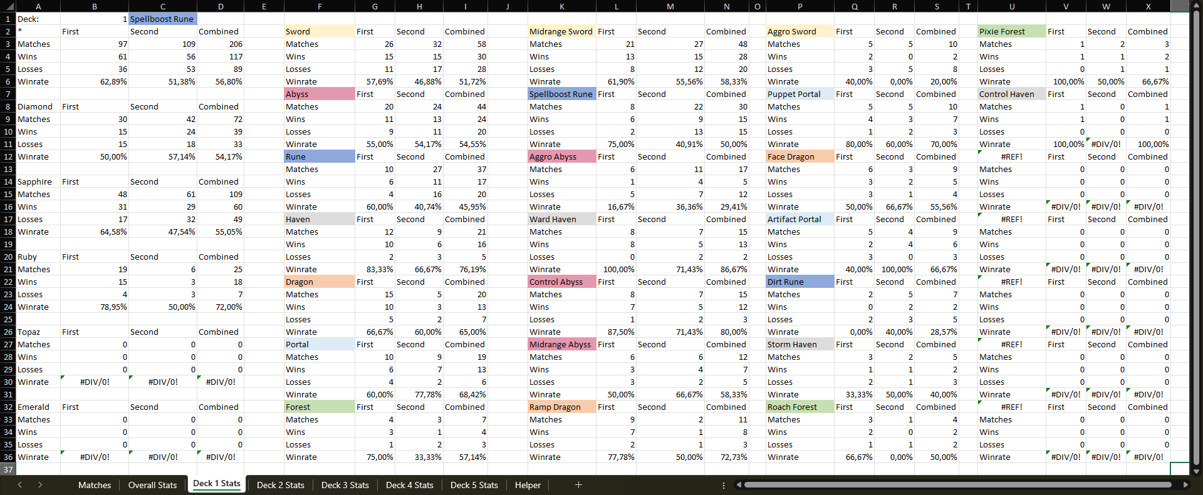This screenshot has height=495, width=1203.
Task: Click the horizontal scrollbar thumb
Action: [x=957, y=485]
